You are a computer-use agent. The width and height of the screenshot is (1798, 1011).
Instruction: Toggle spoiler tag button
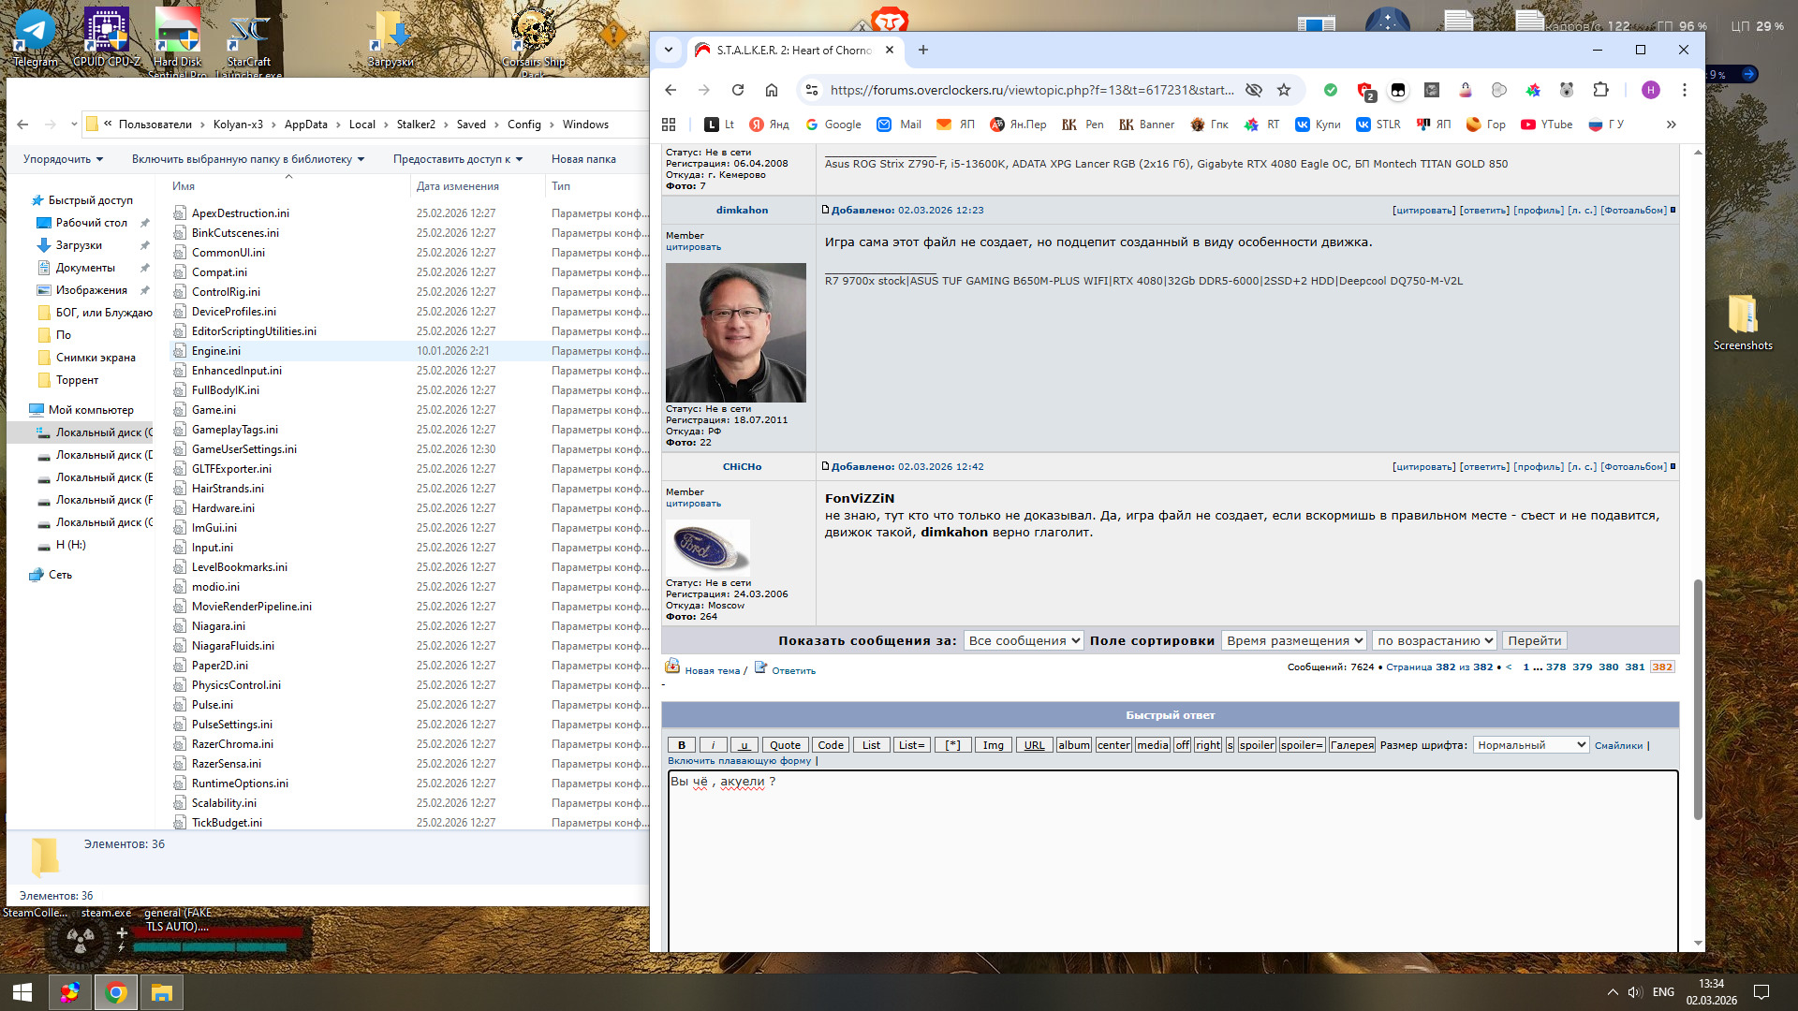(x=1257, y=745)
